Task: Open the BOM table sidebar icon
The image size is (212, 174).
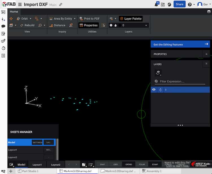Action: (3, 56)
